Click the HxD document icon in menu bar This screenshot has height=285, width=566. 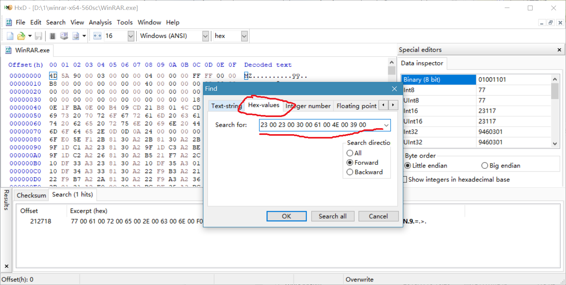tap(9, 22)
